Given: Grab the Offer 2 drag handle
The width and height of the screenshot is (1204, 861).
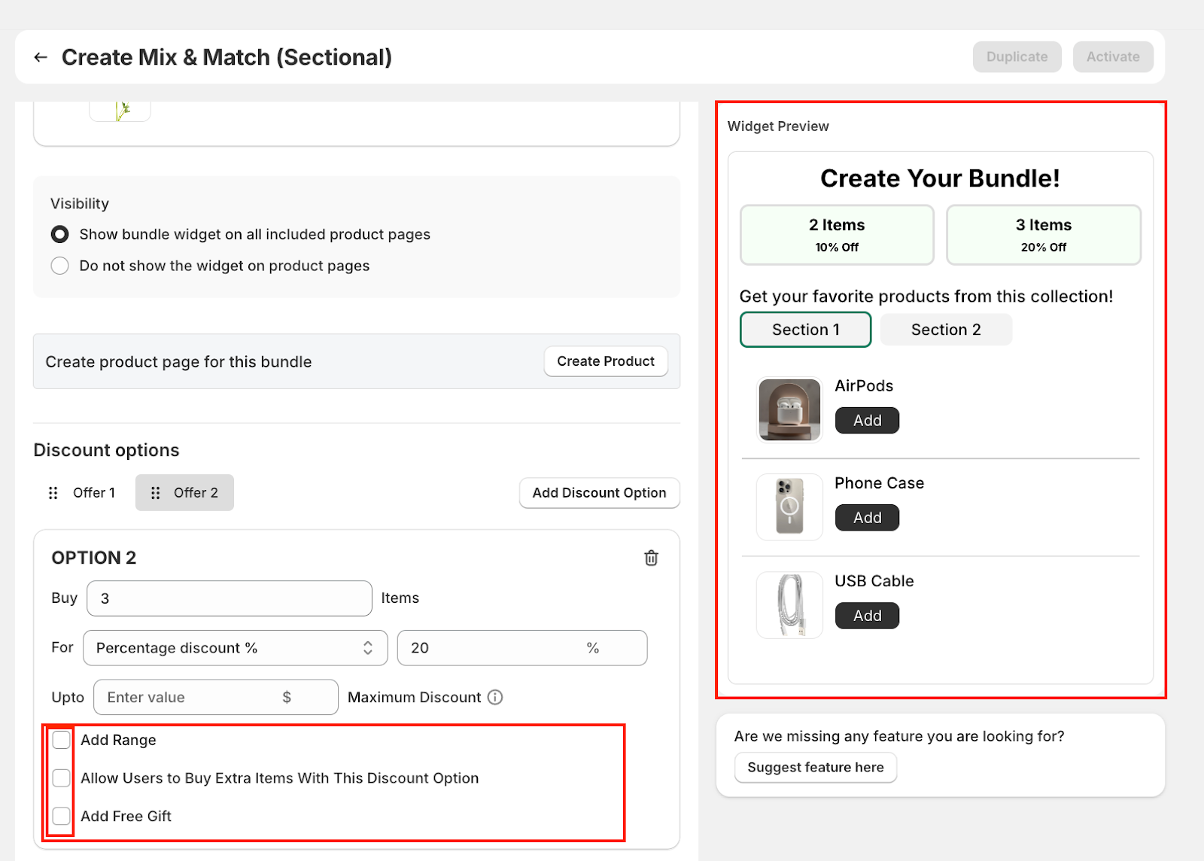Looking at the screenshot, I should [156, 493].
